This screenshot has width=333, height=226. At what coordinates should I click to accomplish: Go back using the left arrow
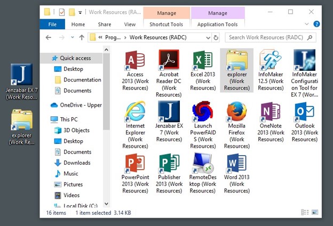(x=49, y=37)
